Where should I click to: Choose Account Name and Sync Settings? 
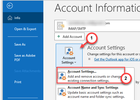coord(95,92)
